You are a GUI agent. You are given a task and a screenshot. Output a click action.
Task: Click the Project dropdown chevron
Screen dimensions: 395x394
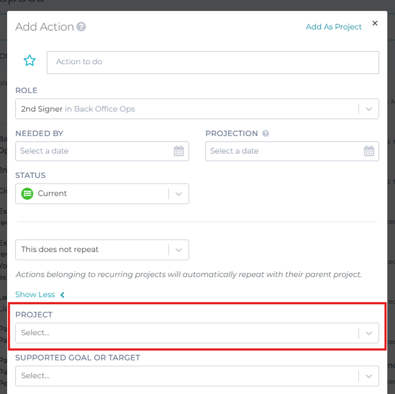[x=368, y=333]
